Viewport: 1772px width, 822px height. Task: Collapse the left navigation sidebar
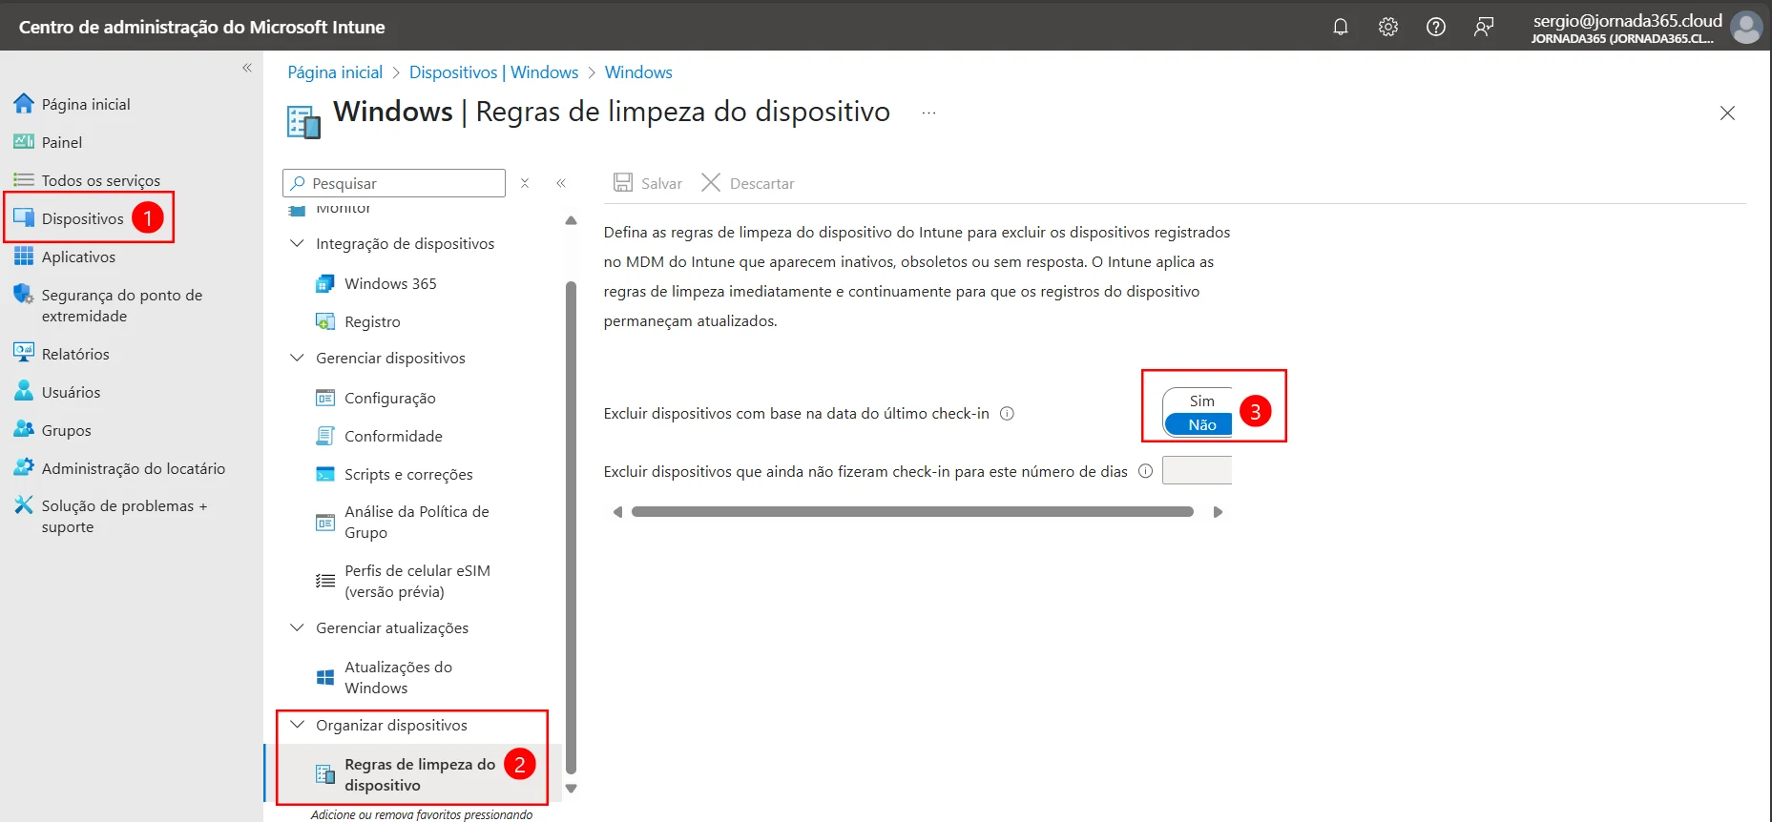[247, 68]
